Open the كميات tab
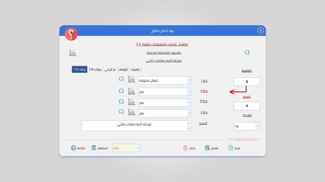The width and height of the screenshot is (325, 182). click(135, 69)
